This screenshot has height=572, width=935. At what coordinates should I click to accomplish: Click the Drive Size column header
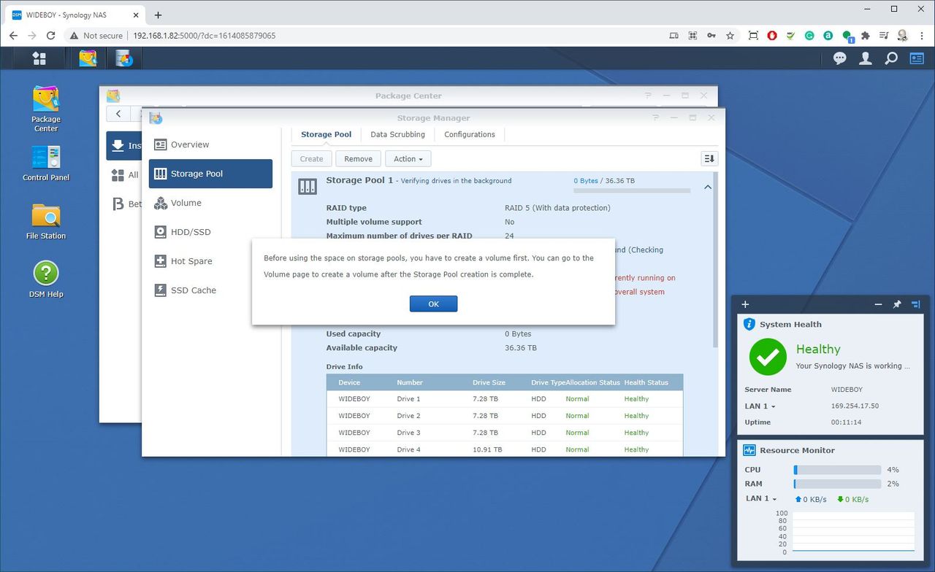489,382
